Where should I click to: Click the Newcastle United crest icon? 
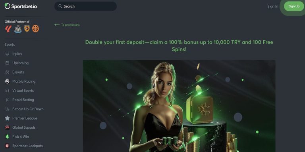[18, 29]
